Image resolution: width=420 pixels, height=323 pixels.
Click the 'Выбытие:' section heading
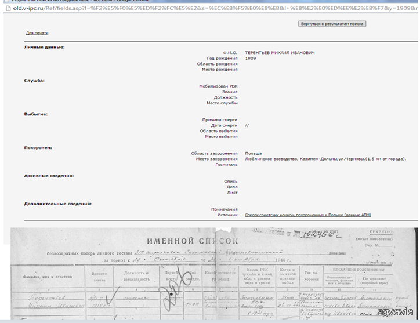pyautogui.click(x=36, y=114)
